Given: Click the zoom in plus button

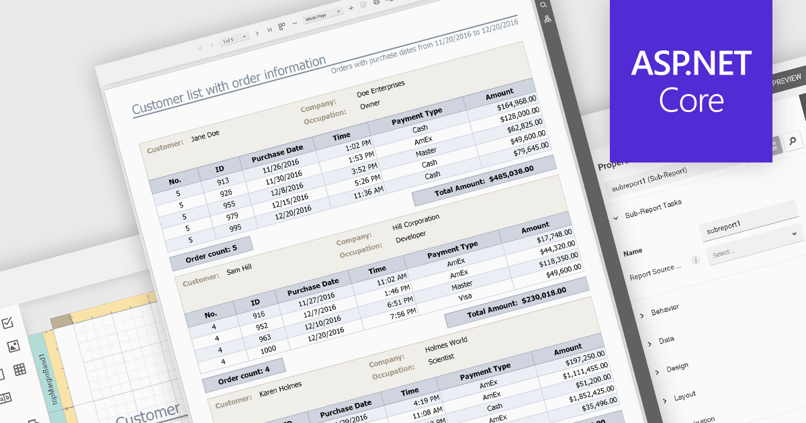Looking at the screenshot, I should (351, 8).
